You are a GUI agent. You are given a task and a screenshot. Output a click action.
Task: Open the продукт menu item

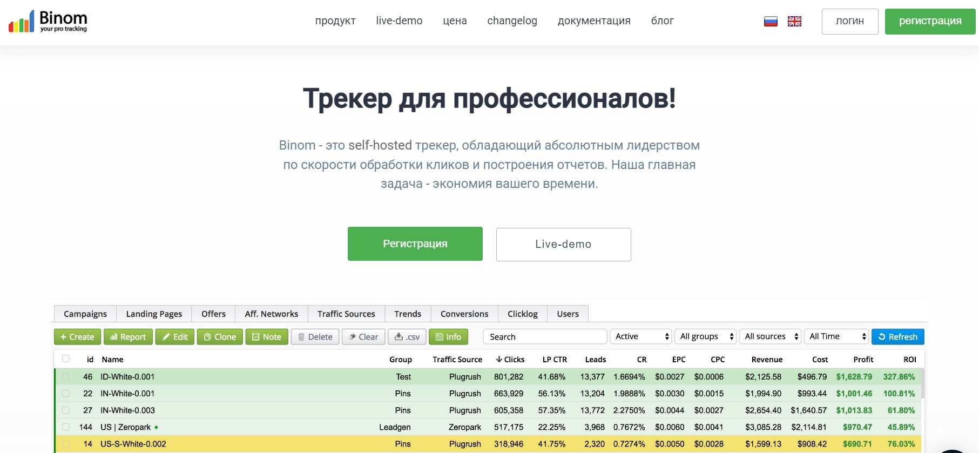point(335,21)
